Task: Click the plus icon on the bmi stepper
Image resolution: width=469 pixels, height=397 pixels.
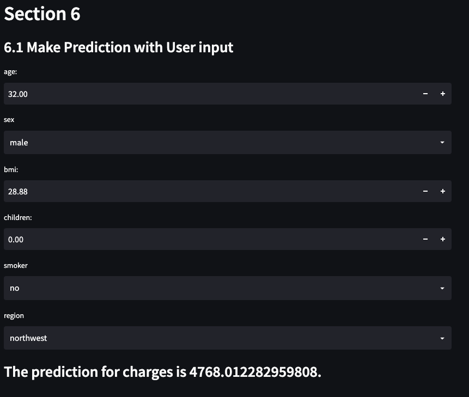Action: pyautogui.click(x=443, y=191)
